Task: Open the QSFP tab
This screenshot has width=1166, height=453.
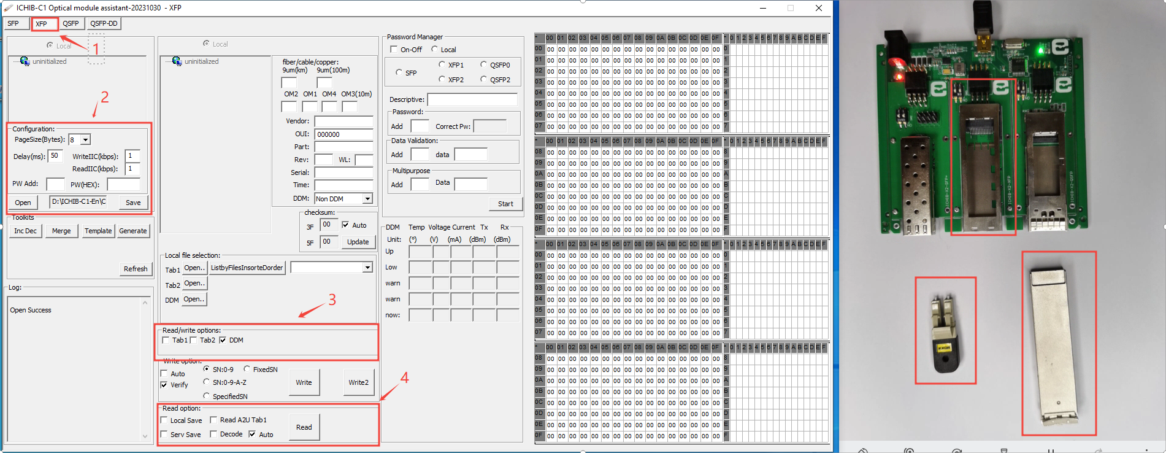Action: [71, 24]
